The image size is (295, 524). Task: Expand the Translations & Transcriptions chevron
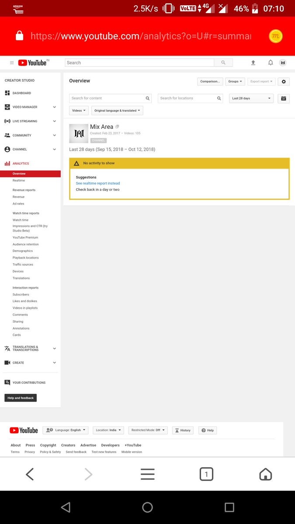coord(55,348)
